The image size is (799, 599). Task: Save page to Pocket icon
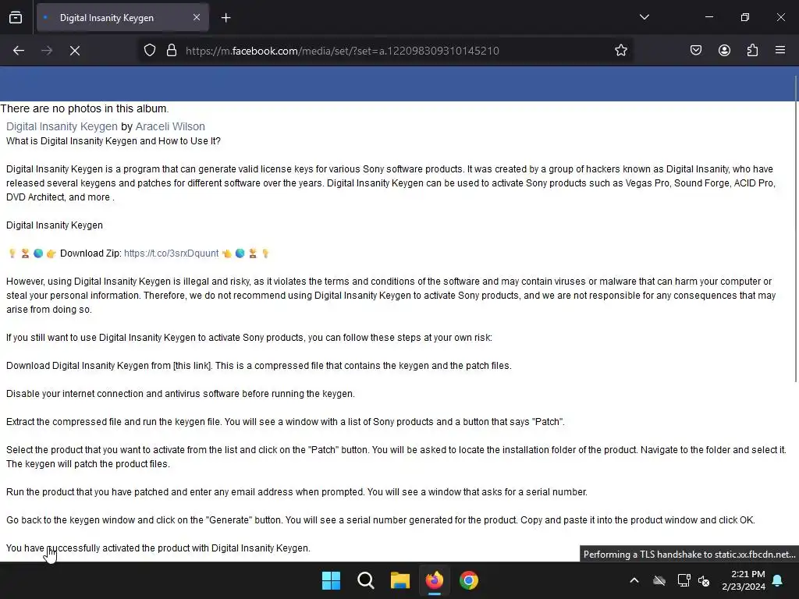(695, 51)
